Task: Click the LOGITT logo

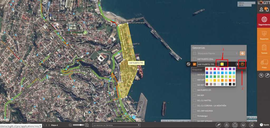Action: [264, 2]
